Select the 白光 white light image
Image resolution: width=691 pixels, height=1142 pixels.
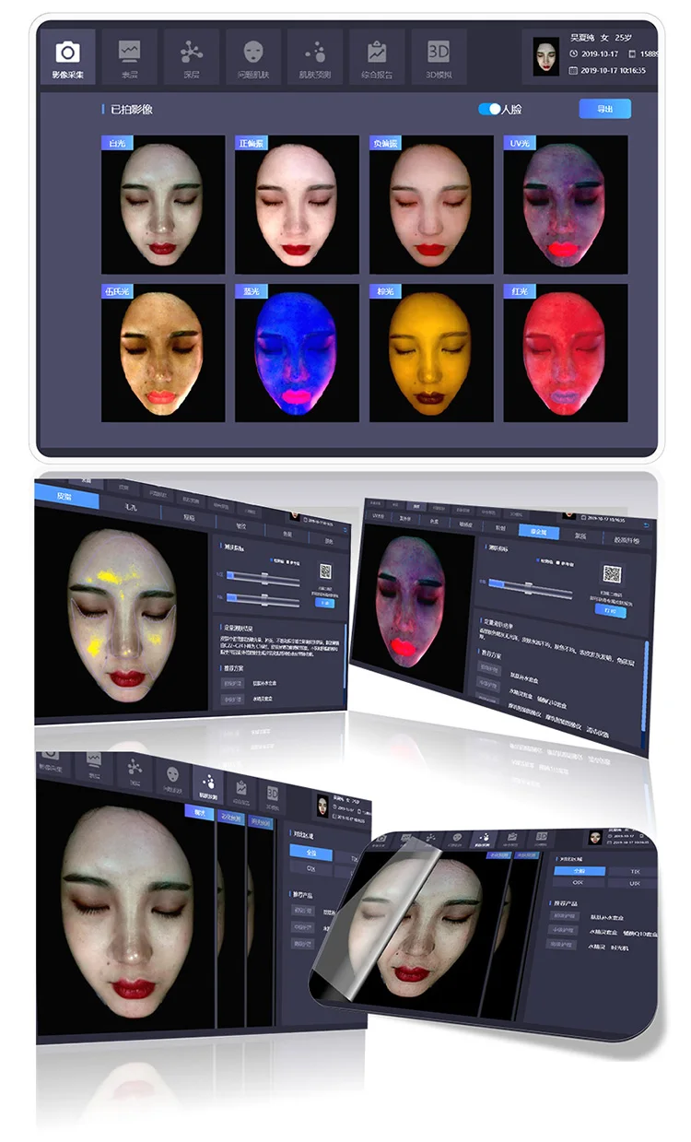163,205
